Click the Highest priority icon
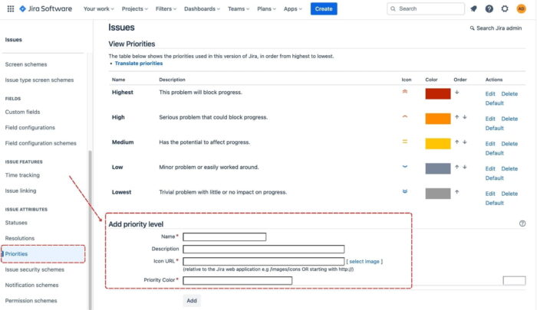 point(405,92)
